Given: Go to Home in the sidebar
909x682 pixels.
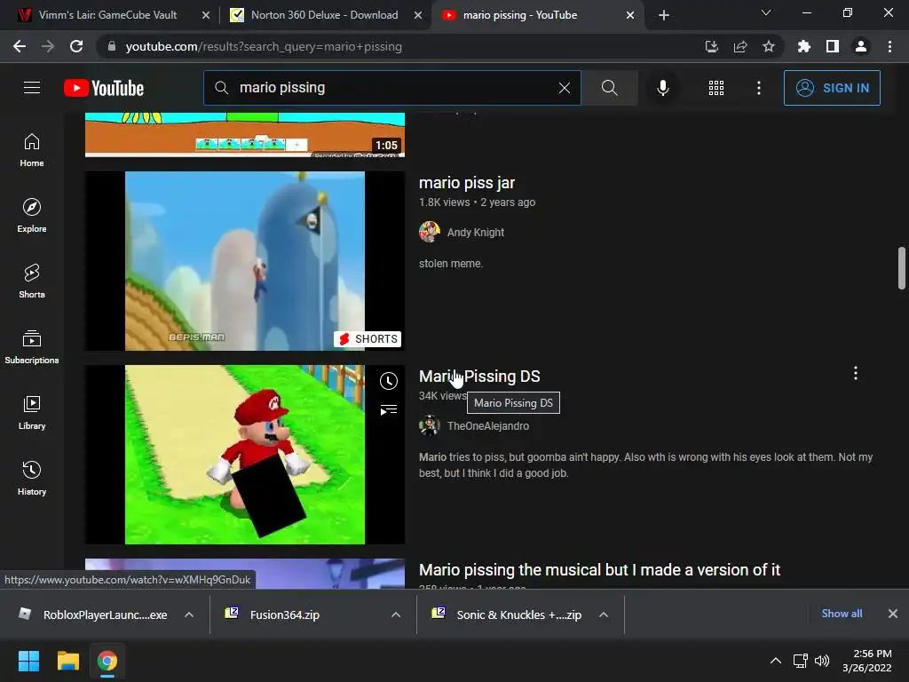Looking at the screenshot, I should tap(32, 150).
